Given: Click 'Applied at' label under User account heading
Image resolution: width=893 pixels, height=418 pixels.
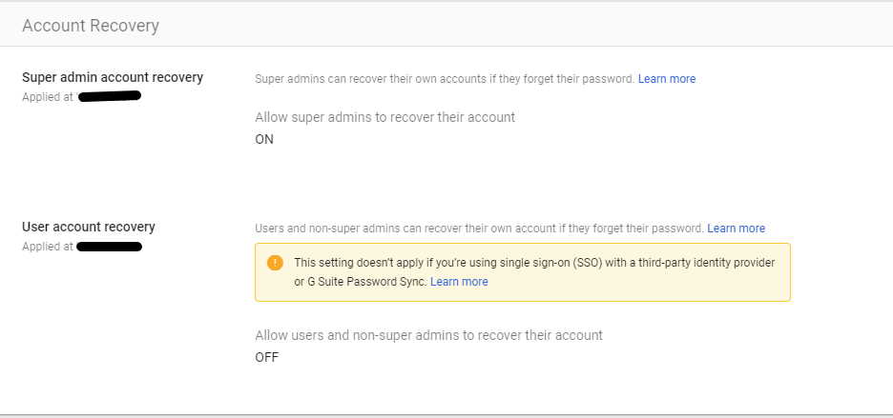Looking at the screenshot, I should coord(47,247).
